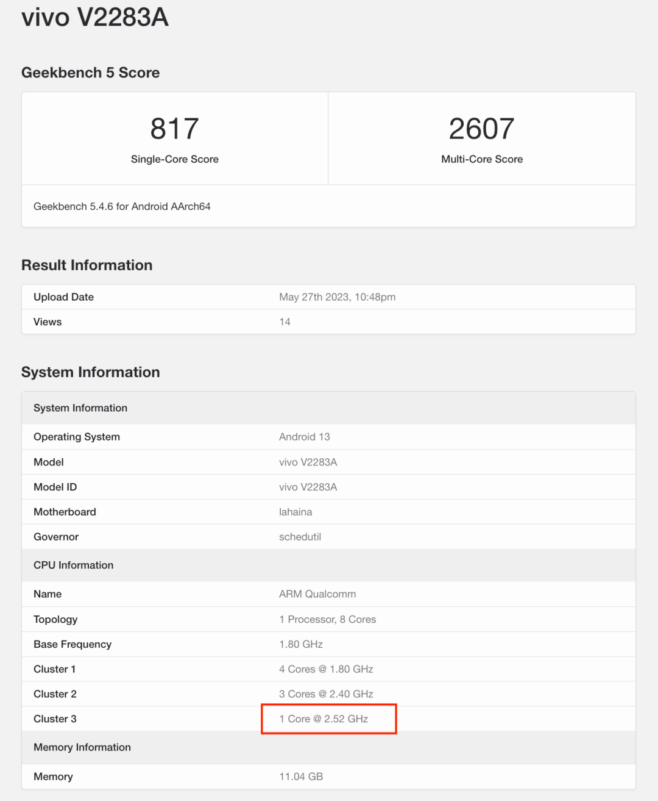Select the Model row value vivo V2283A

click(x=308, y=462)
